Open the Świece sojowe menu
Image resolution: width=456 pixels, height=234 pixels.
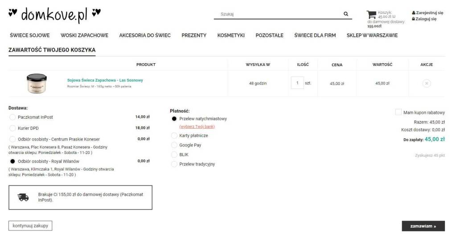coord(29,35)
